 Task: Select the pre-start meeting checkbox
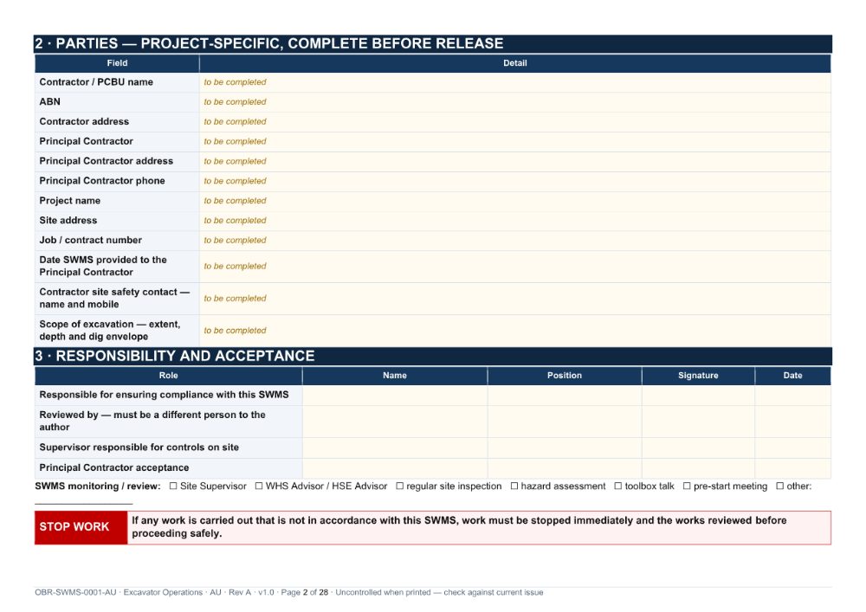[687, 486]
